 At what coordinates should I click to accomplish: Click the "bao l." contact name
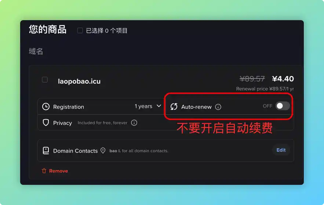coord(115,151)
